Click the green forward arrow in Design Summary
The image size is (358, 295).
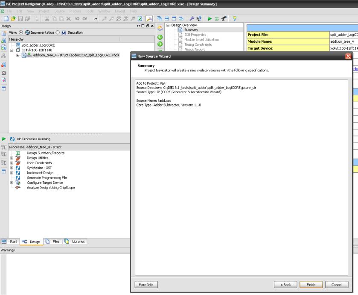click(160, 44)
